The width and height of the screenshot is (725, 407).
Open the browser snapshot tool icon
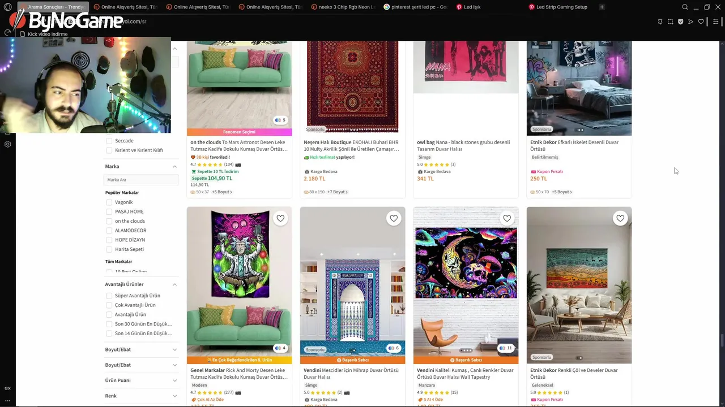670,22
